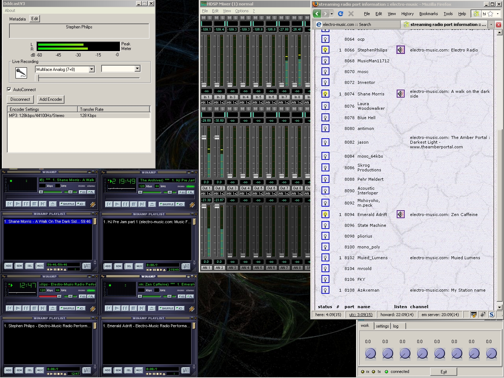Open the Options menu in HDSP Mixer
Image resolution: width=504 pixels, height=378 pixels.
(x=242, y=11)
